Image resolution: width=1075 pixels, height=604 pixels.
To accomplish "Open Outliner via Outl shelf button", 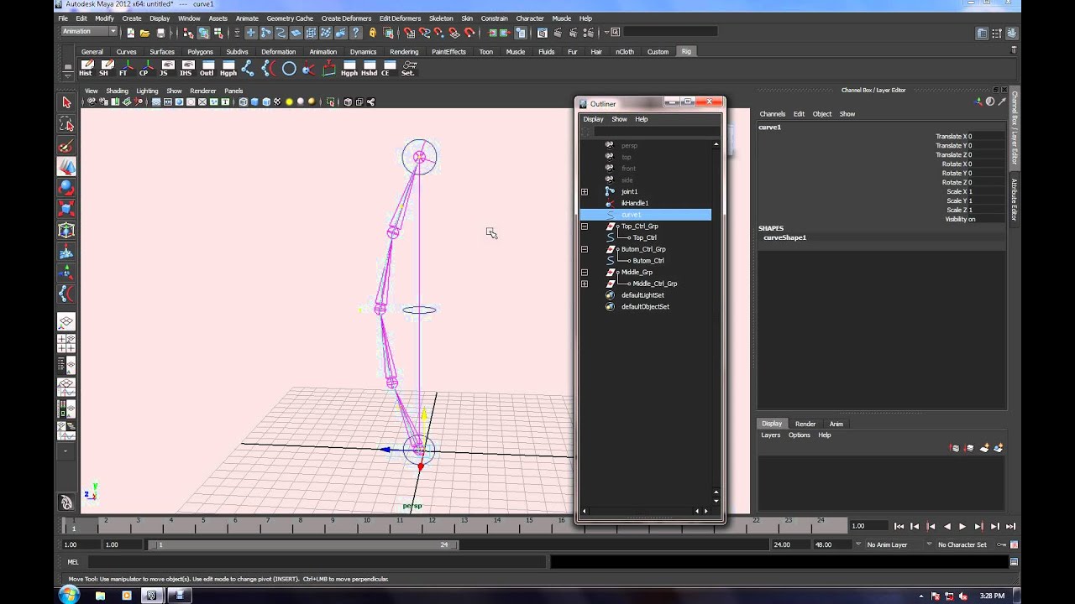I will [207, 68].
